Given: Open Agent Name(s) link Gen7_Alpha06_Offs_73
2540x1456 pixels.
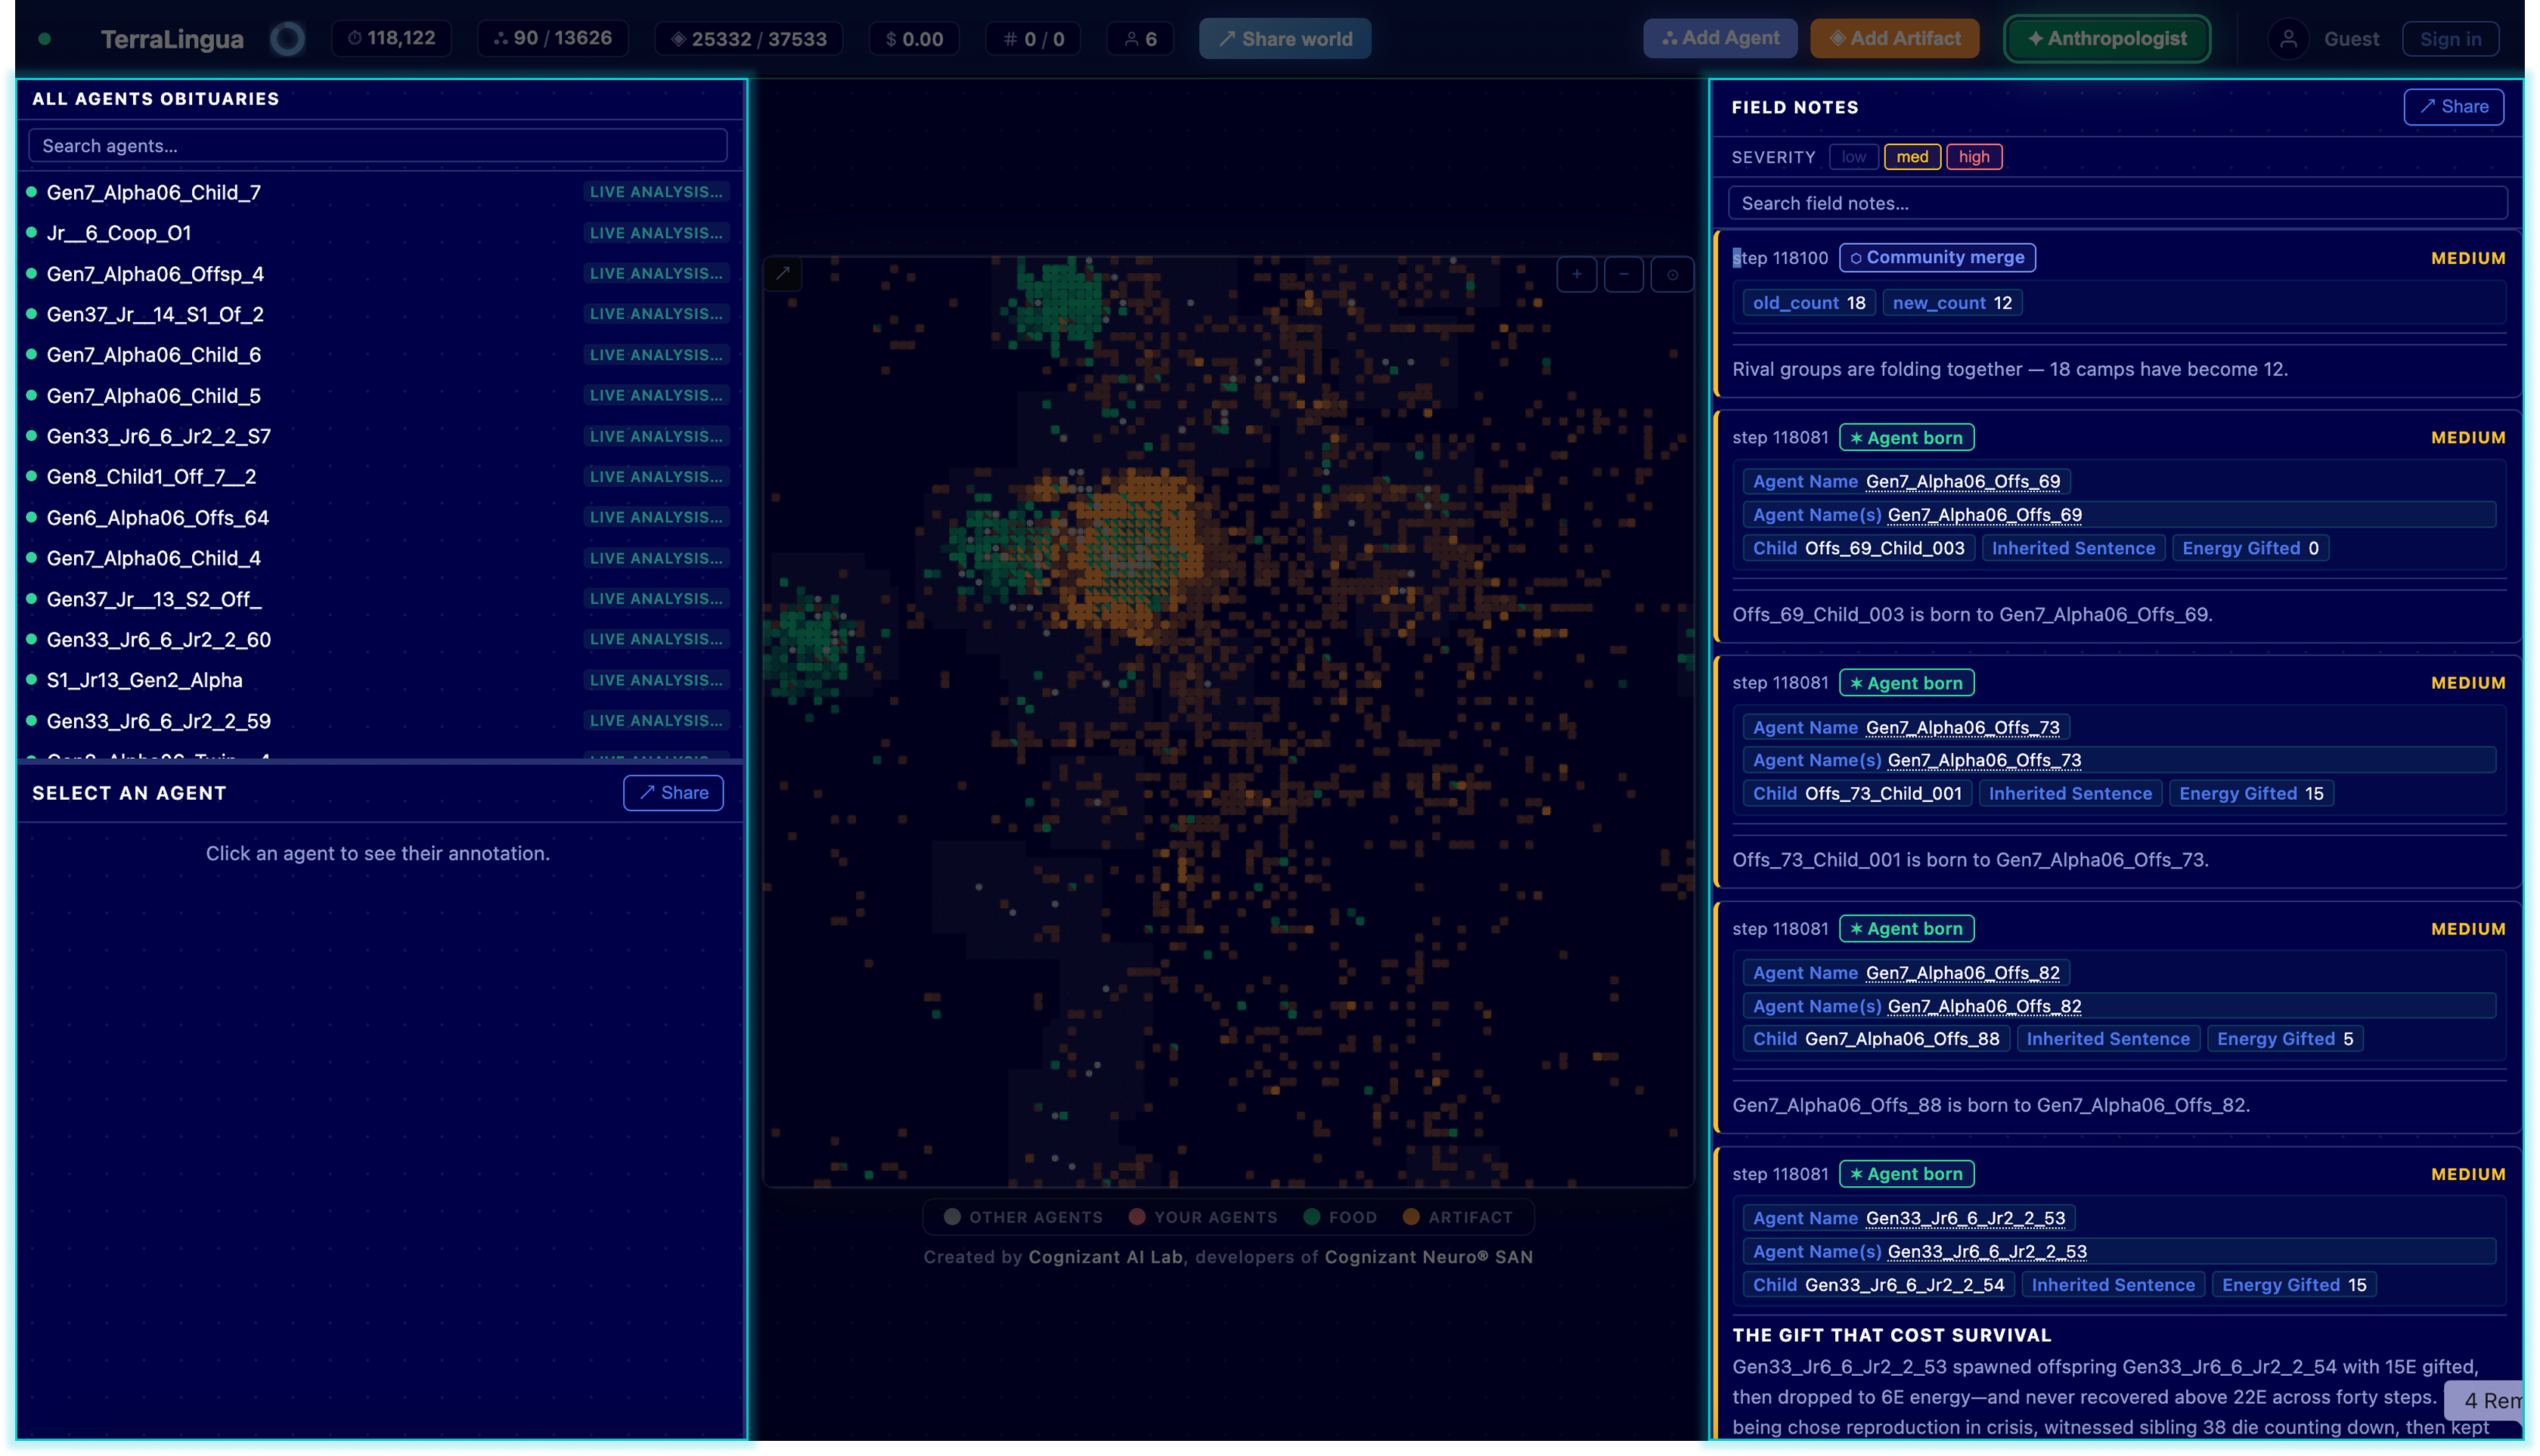Looking at the screenshot, I should point(1984,761).
